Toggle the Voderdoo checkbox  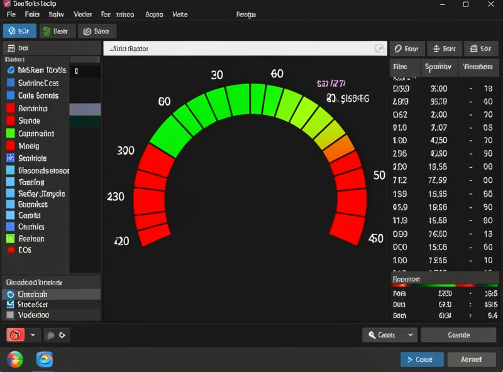[x=11, y=315]
